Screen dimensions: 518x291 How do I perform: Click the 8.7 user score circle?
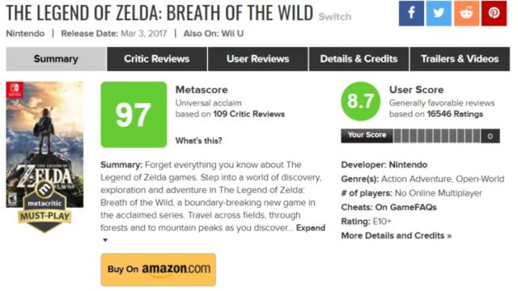[360, 101]
